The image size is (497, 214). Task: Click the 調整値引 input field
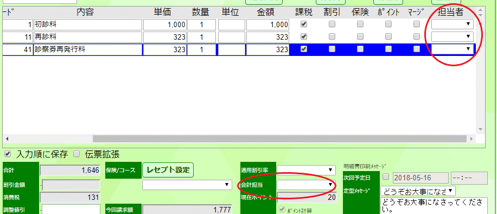[x=71, y=210]
